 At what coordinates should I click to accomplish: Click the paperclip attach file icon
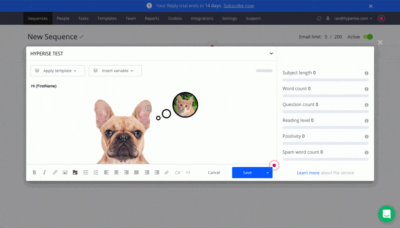167,173
